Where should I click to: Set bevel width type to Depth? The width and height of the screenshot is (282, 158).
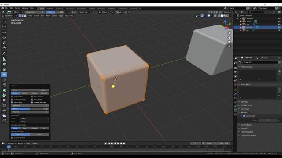pos(34,93)
